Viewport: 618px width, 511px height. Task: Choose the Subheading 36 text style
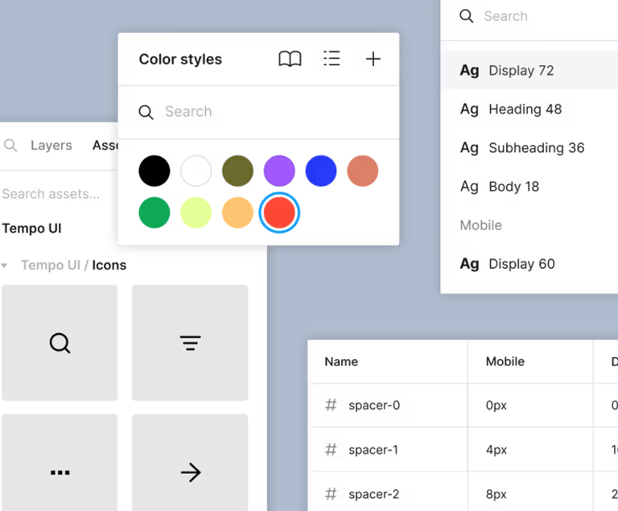[529, 147]
